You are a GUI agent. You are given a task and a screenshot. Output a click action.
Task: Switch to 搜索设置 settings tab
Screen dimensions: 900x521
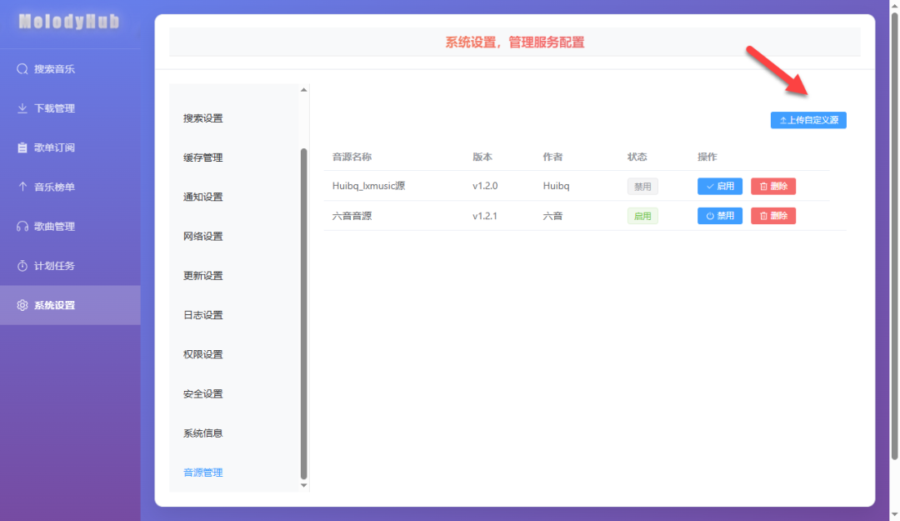[x=202, y=118]
